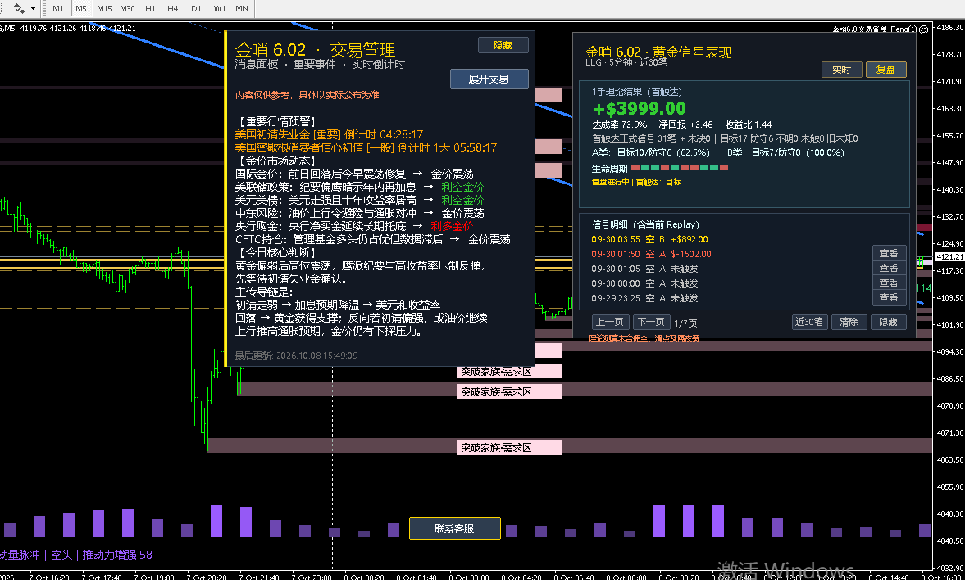Open the dropdown arrow beside the template icon

(33, 9)
